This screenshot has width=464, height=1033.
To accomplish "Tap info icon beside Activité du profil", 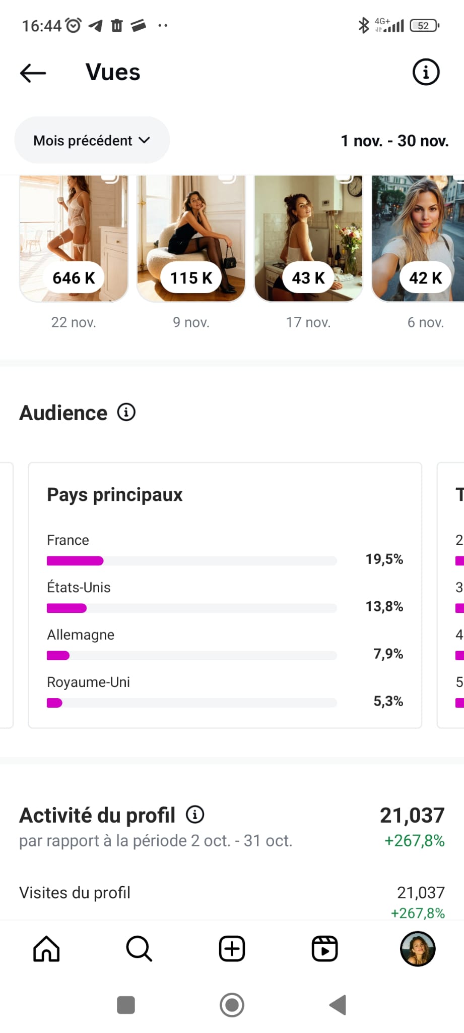I will (x=195, y=814).
